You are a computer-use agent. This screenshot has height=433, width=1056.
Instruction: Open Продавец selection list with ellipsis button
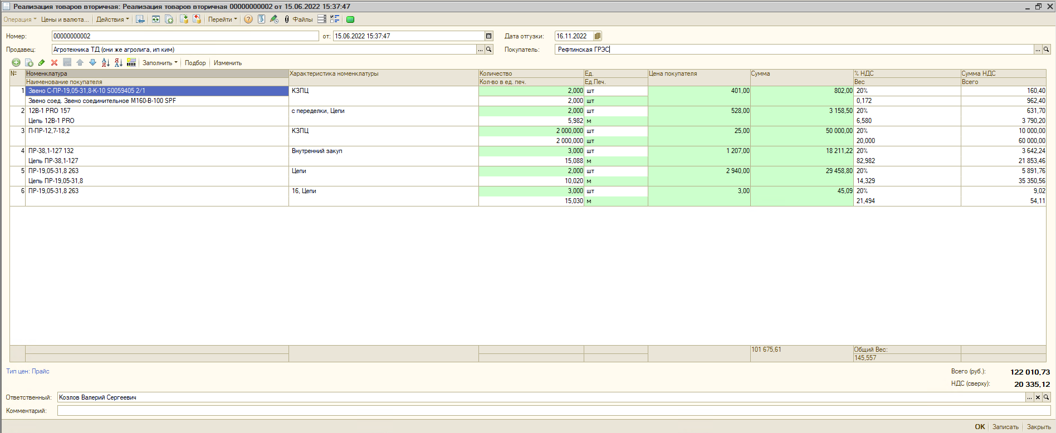pyautogui.click(x=481, y=50)
